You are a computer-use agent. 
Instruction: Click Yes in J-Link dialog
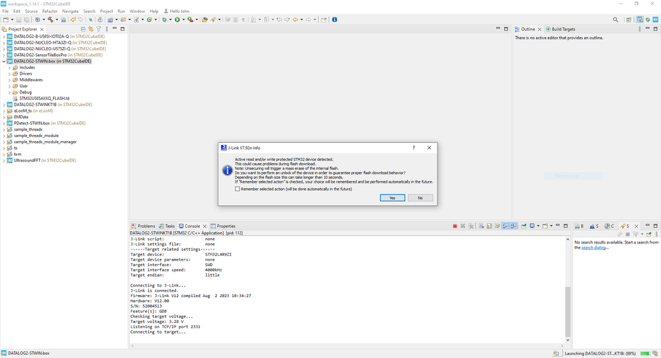[x=392, y=198]
